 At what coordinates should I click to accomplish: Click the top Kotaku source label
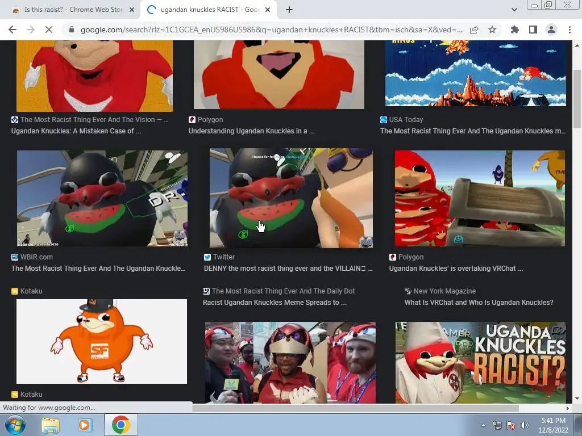31,291
